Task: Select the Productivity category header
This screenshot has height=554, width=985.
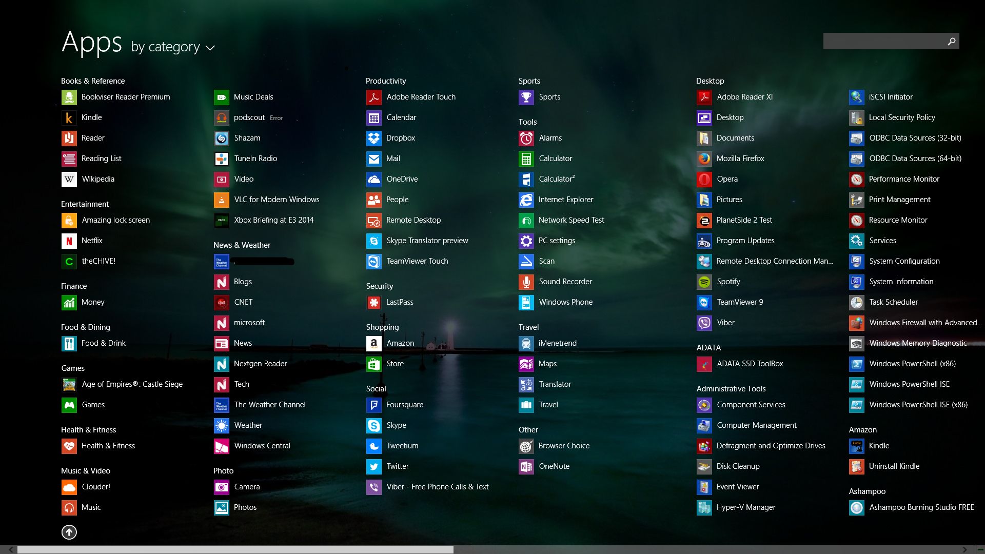Action: click(x=386, y=81)
